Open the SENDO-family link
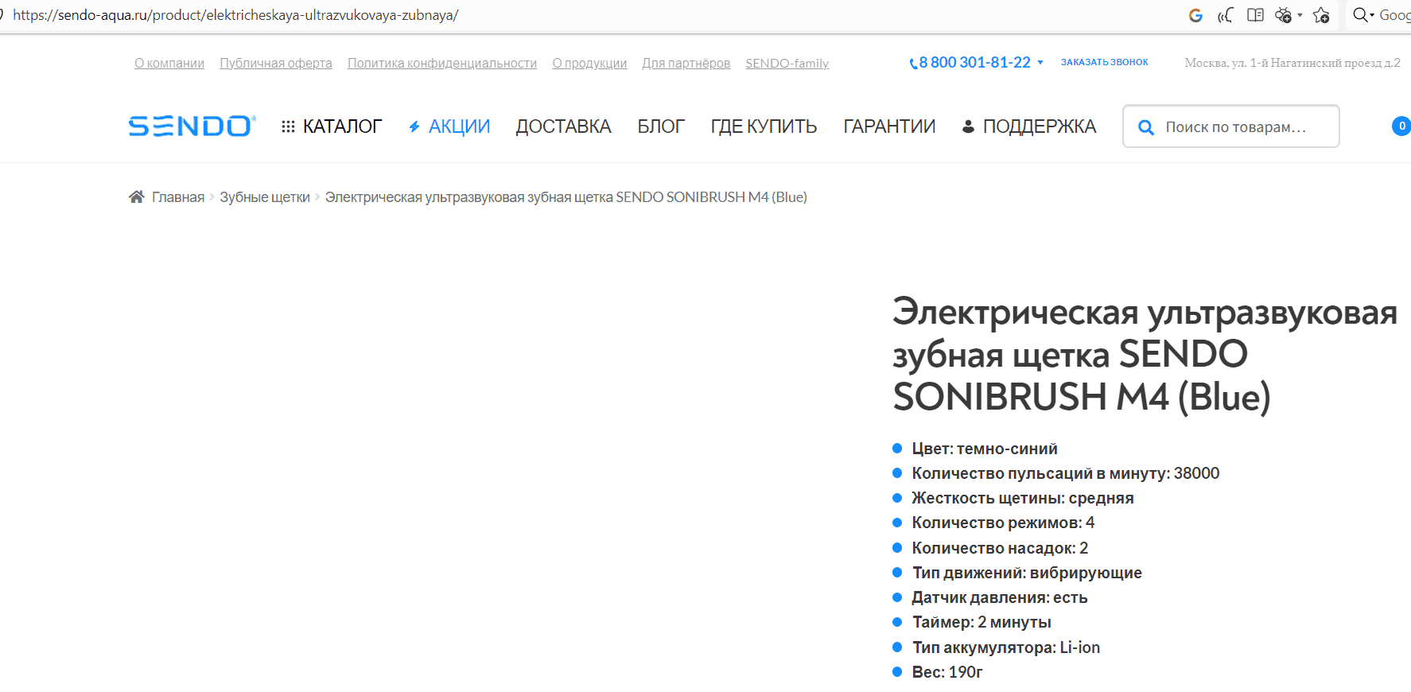 point(787,64)
